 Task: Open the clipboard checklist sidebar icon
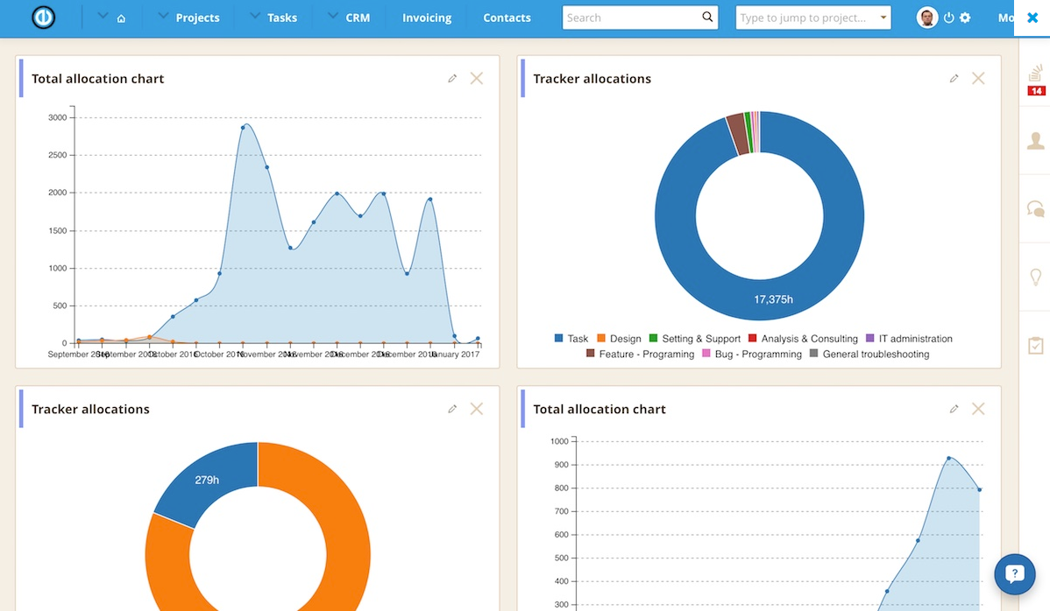pyautogui.click(x=1036, y=345)
